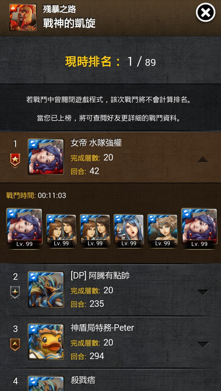221x391 pixels.
Task: Expand rank 3 Peter's team details
Action: (x=203, y=345)
